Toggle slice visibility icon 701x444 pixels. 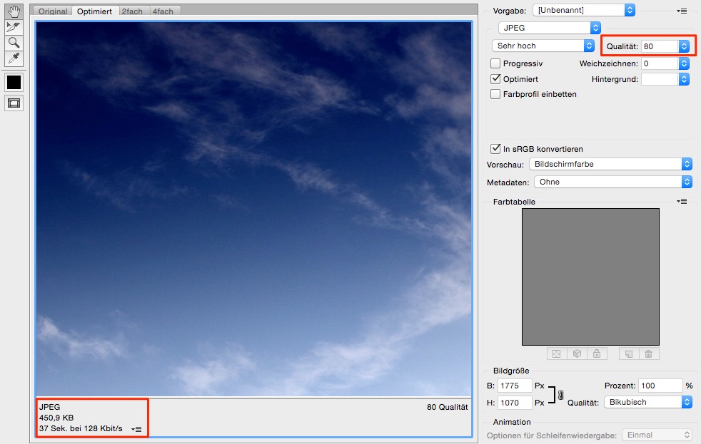tap(14, 103)
